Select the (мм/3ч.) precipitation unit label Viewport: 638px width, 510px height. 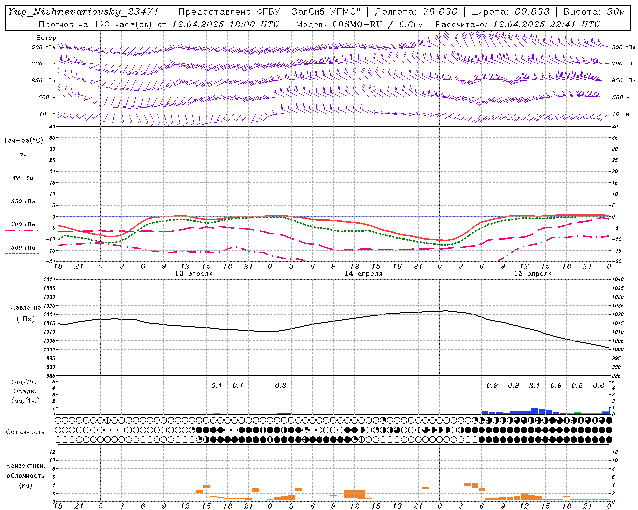coord(26,382)
